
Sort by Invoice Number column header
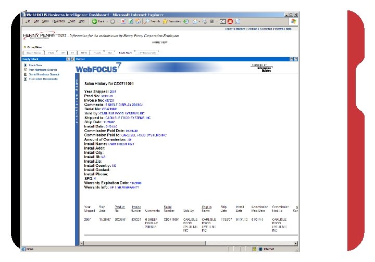coord(136,209)
